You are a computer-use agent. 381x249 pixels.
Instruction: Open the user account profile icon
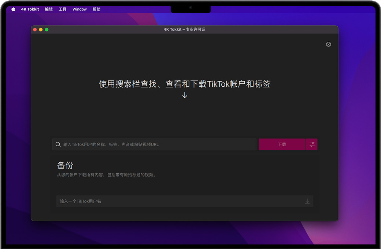[328, 44]
